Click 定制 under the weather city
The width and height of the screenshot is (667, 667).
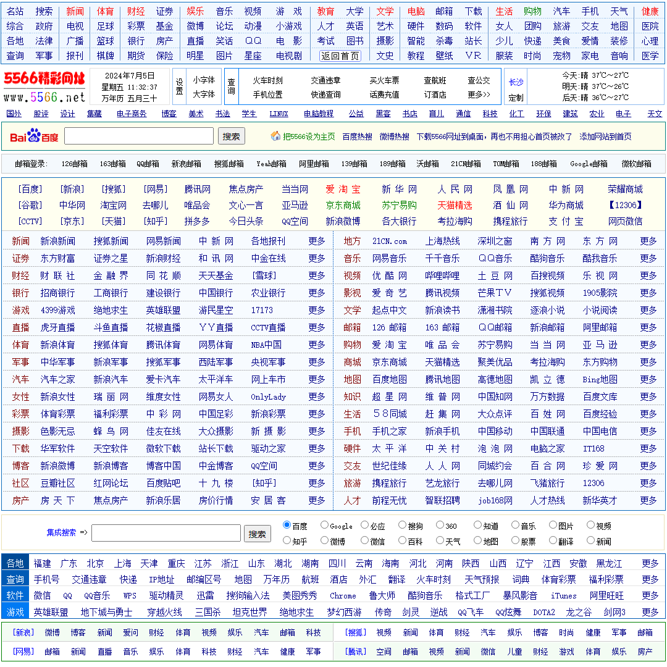[516, 98]
